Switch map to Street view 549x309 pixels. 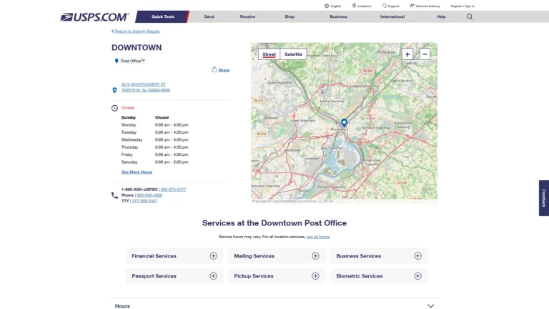click(269, 54)
